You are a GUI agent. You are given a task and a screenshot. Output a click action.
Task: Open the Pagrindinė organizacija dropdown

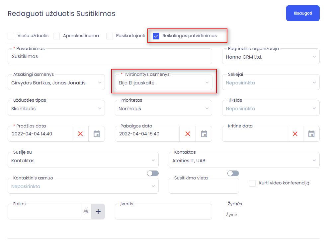[271, 57]
